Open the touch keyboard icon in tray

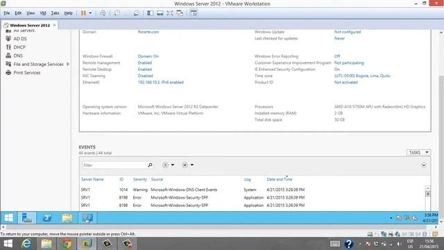click(334, 244)
